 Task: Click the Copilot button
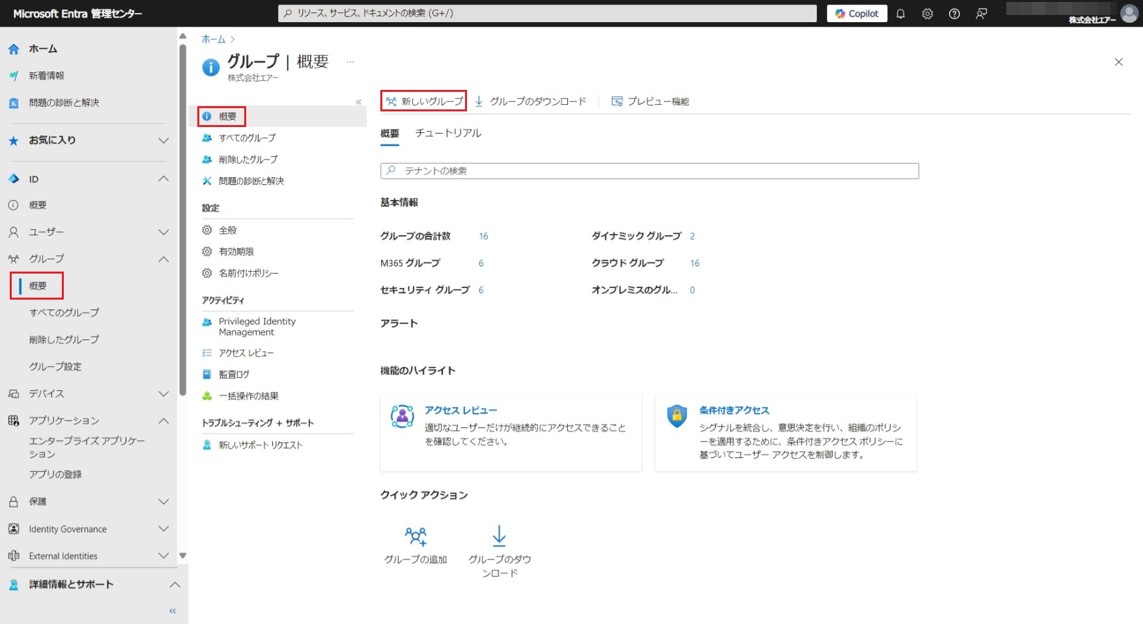pos(856,14)
